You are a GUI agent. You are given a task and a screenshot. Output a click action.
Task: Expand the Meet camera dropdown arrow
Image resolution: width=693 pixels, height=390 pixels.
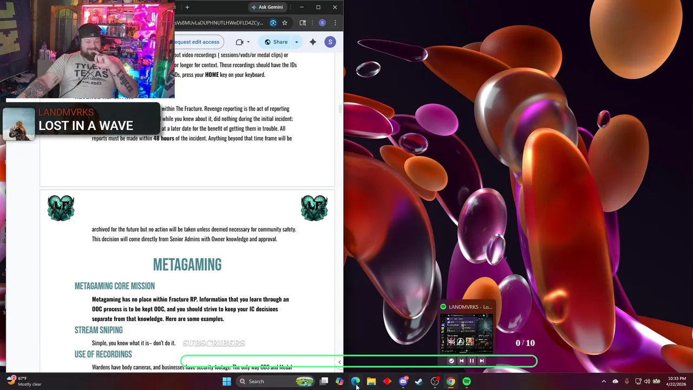tap(249, 42)
